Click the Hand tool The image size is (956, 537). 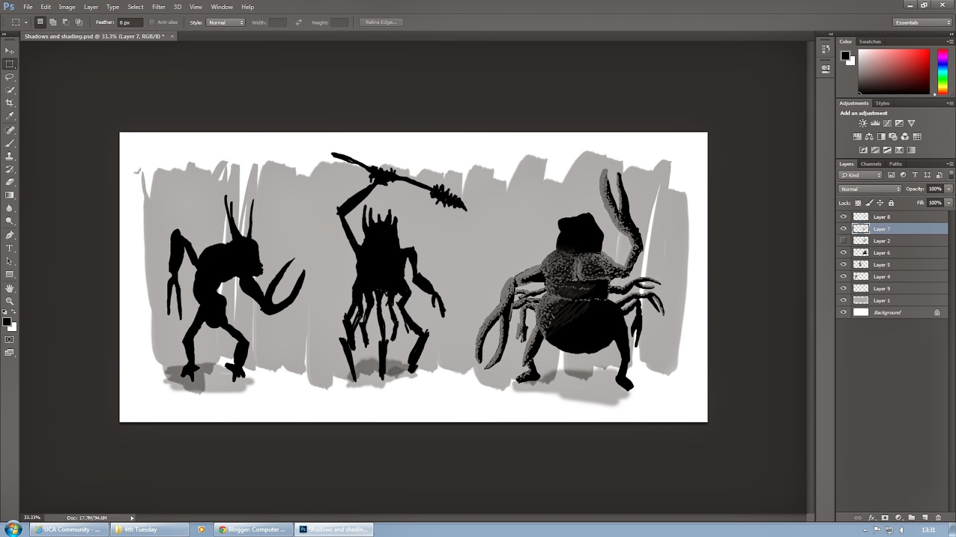click(x=10, y=288)
